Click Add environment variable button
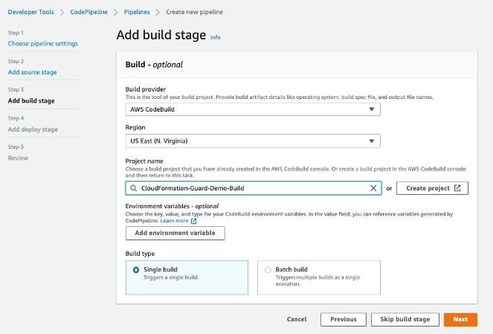The width and height of the screenshot is (493, 334). 175,233
